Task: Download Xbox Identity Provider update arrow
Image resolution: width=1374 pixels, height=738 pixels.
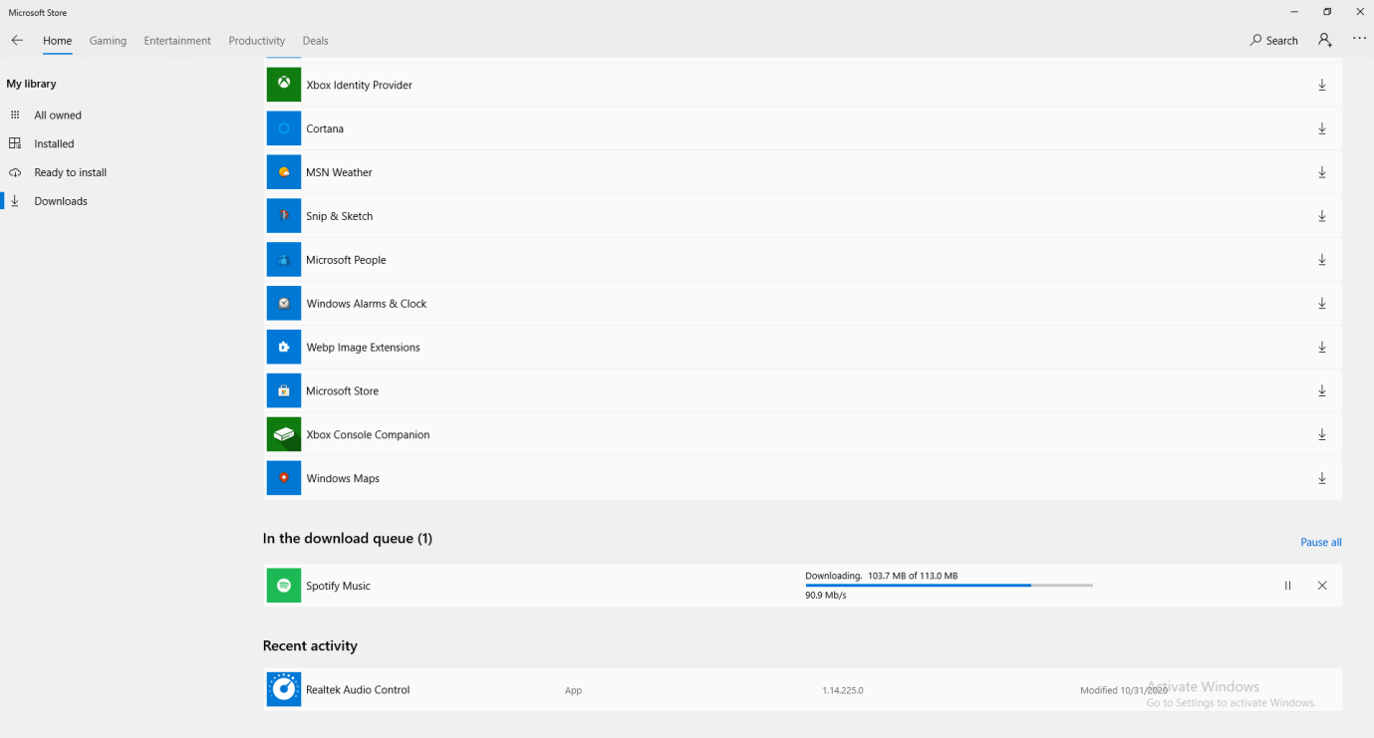Action: coord(1322,85)
